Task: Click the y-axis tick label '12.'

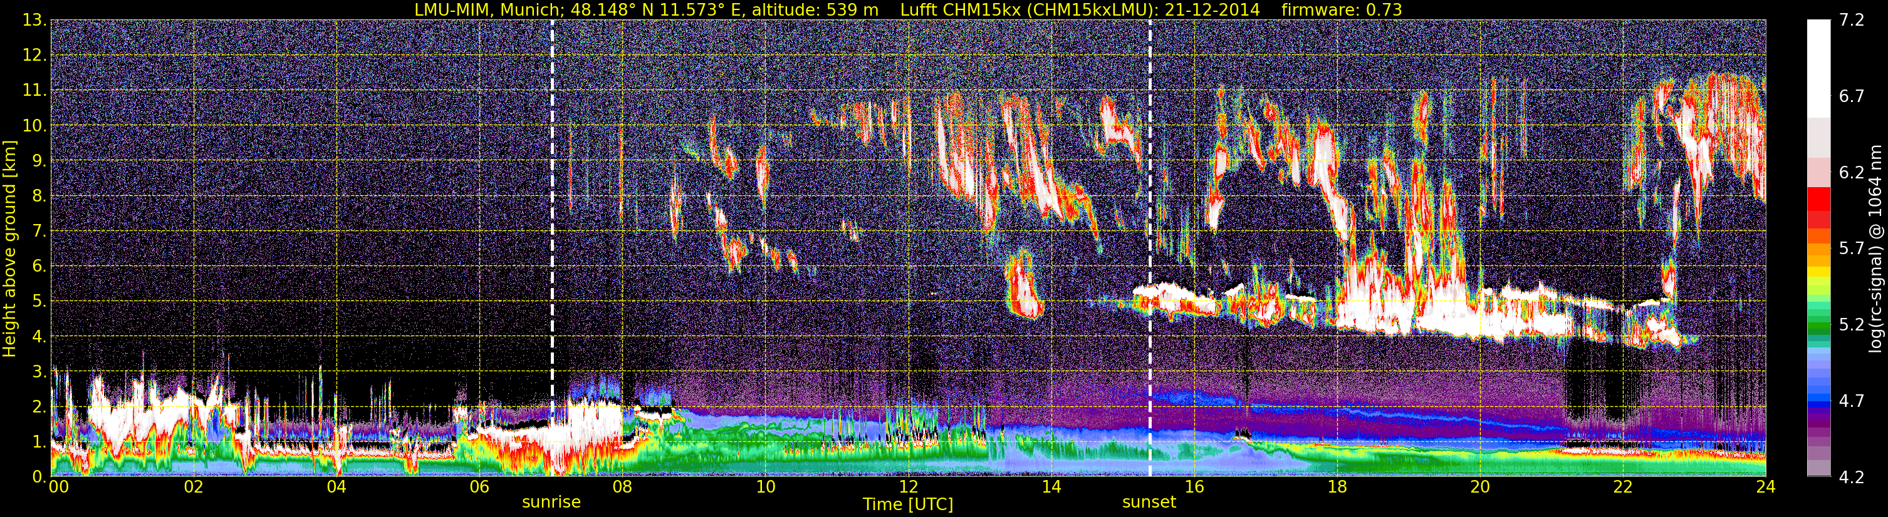Action: point(34,56)
